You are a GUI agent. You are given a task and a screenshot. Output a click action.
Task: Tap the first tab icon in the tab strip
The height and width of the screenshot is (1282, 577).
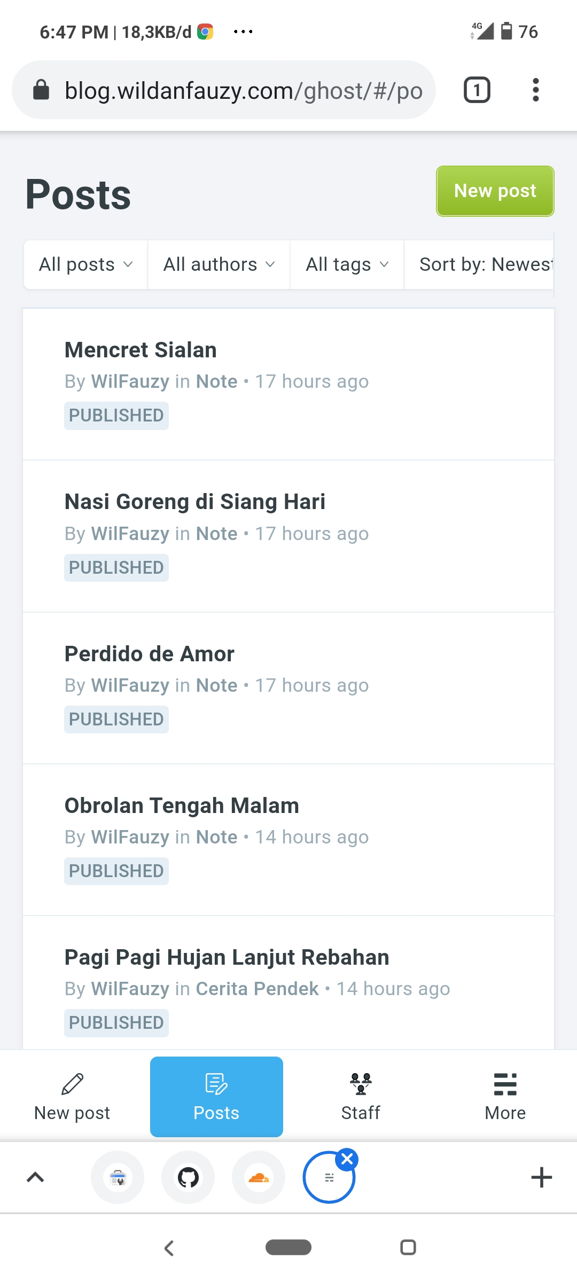coord(118,1177)
